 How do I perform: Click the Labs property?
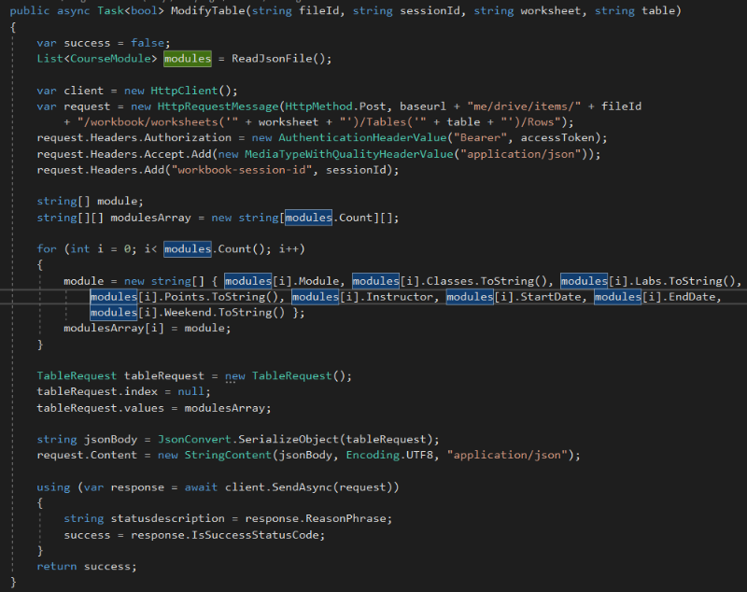[648, 281]
